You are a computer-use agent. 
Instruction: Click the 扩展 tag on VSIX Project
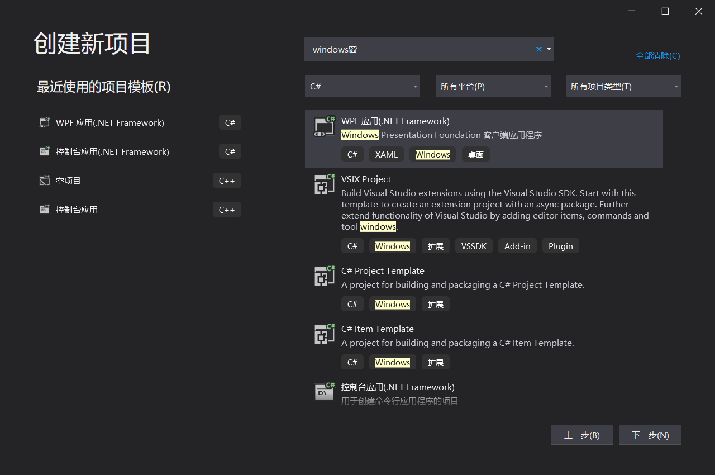[x=436, y=246]
